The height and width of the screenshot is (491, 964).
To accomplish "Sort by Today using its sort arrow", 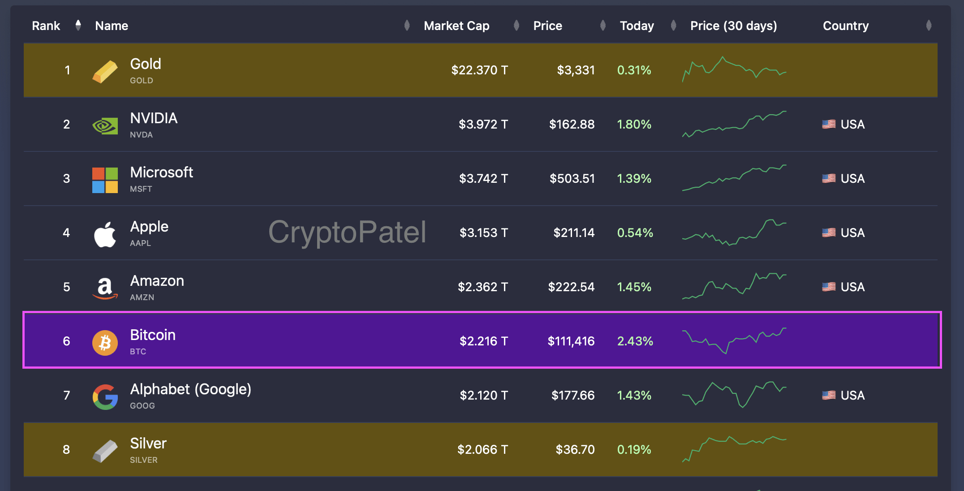I will 673,26.
